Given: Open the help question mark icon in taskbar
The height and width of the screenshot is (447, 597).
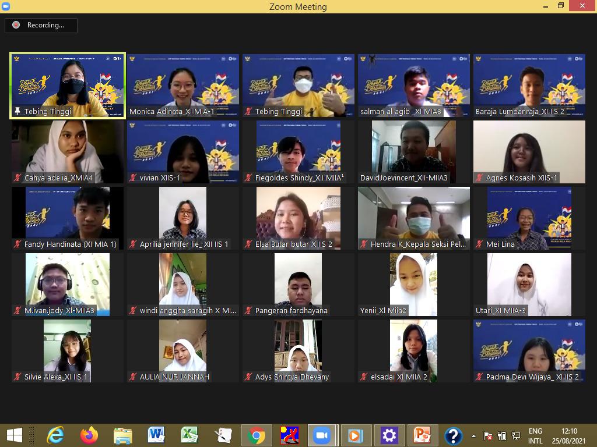Looking at the screenshot, I should (453, 435).
